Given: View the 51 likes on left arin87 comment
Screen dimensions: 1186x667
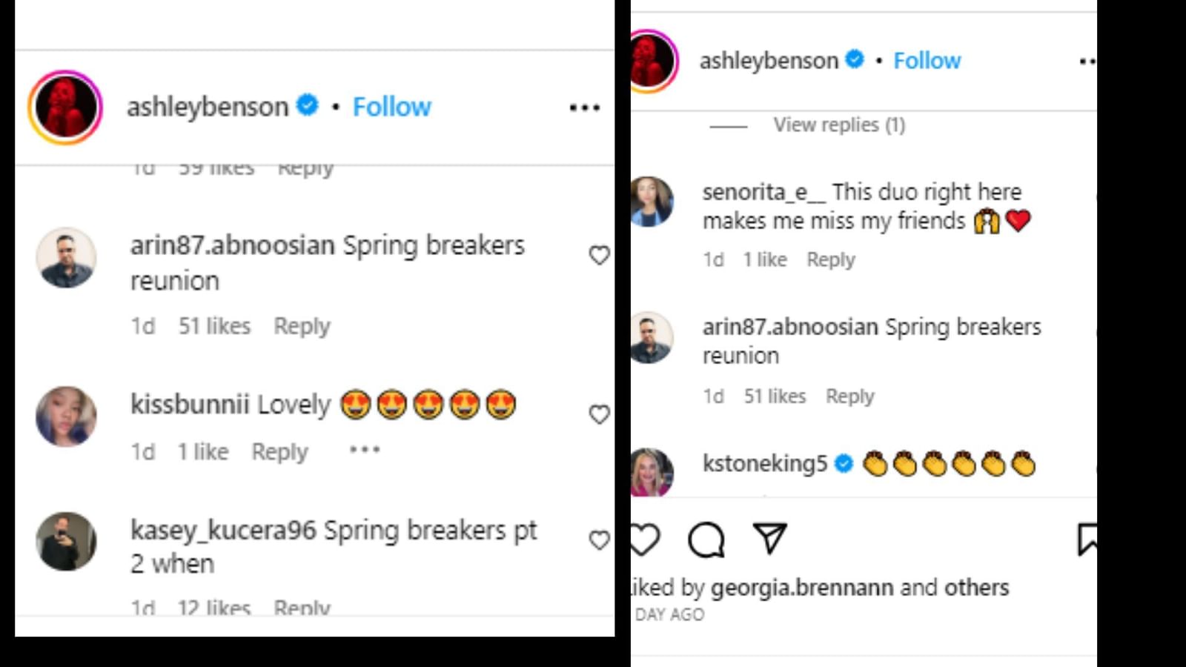Looking at the screenshot, I should tap(214, 326).
